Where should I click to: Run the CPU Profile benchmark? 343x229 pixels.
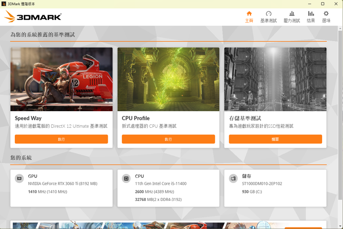168,139
